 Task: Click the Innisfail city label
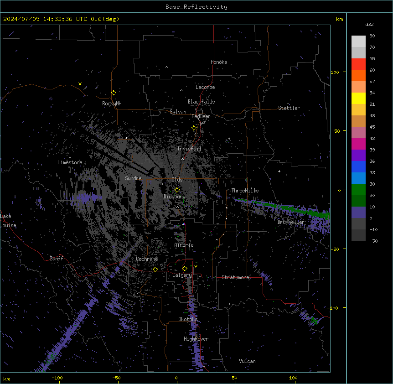coord(189,149)
